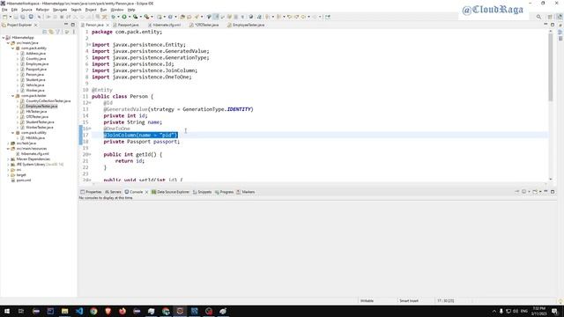Click the Project Explorer filter icon
This screenshot has height=317, width=564.
57,32
